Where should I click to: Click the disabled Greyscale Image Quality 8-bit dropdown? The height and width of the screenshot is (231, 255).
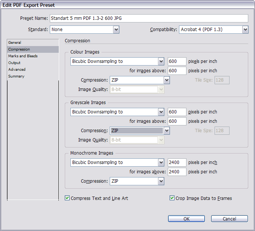coord(137,140)
